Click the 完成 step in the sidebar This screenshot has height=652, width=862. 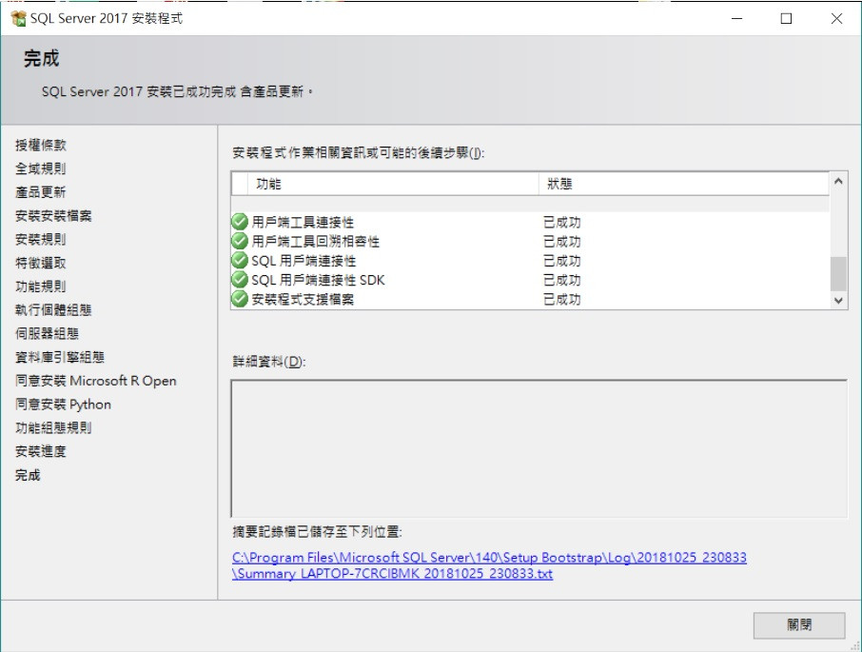click(28, 476)
